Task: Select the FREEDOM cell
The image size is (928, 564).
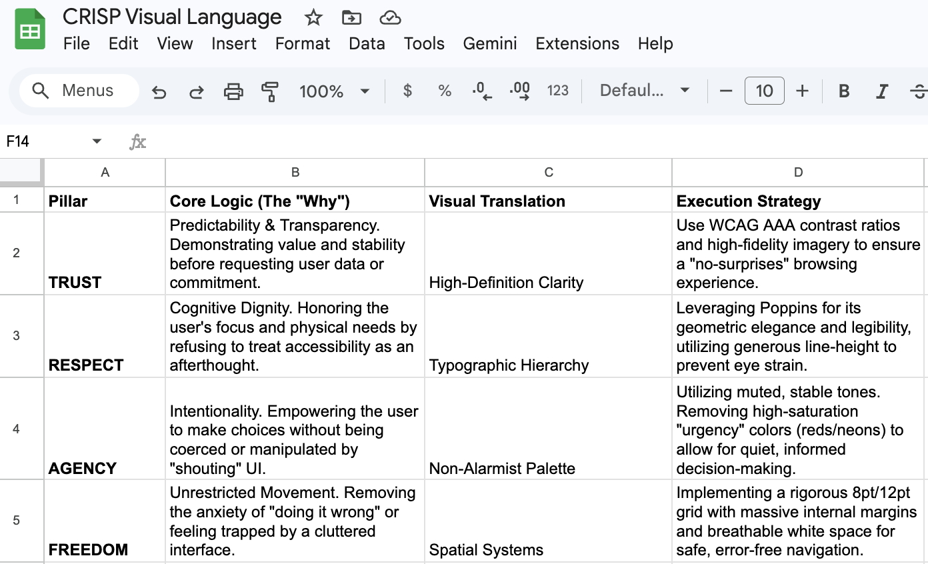Action: coord(105,521)
